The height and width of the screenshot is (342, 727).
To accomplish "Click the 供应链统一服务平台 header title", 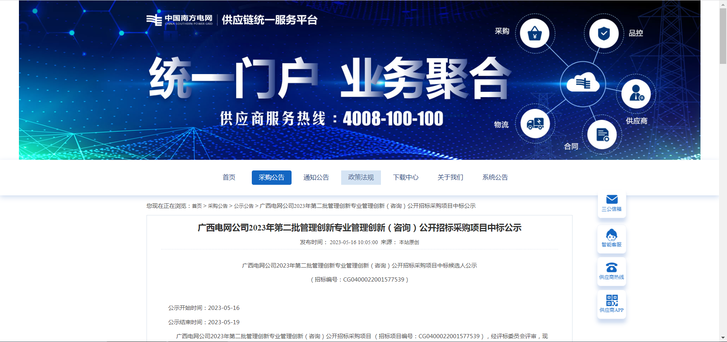I will click(270, 20).
